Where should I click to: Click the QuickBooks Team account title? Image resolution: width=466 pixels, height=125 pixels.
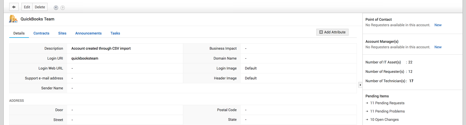[x=37, y=19]
